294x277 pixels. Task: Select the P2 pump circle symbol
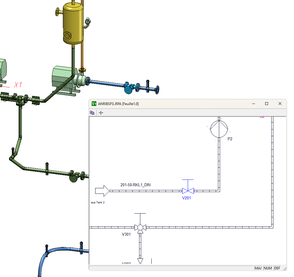[219, 129]
